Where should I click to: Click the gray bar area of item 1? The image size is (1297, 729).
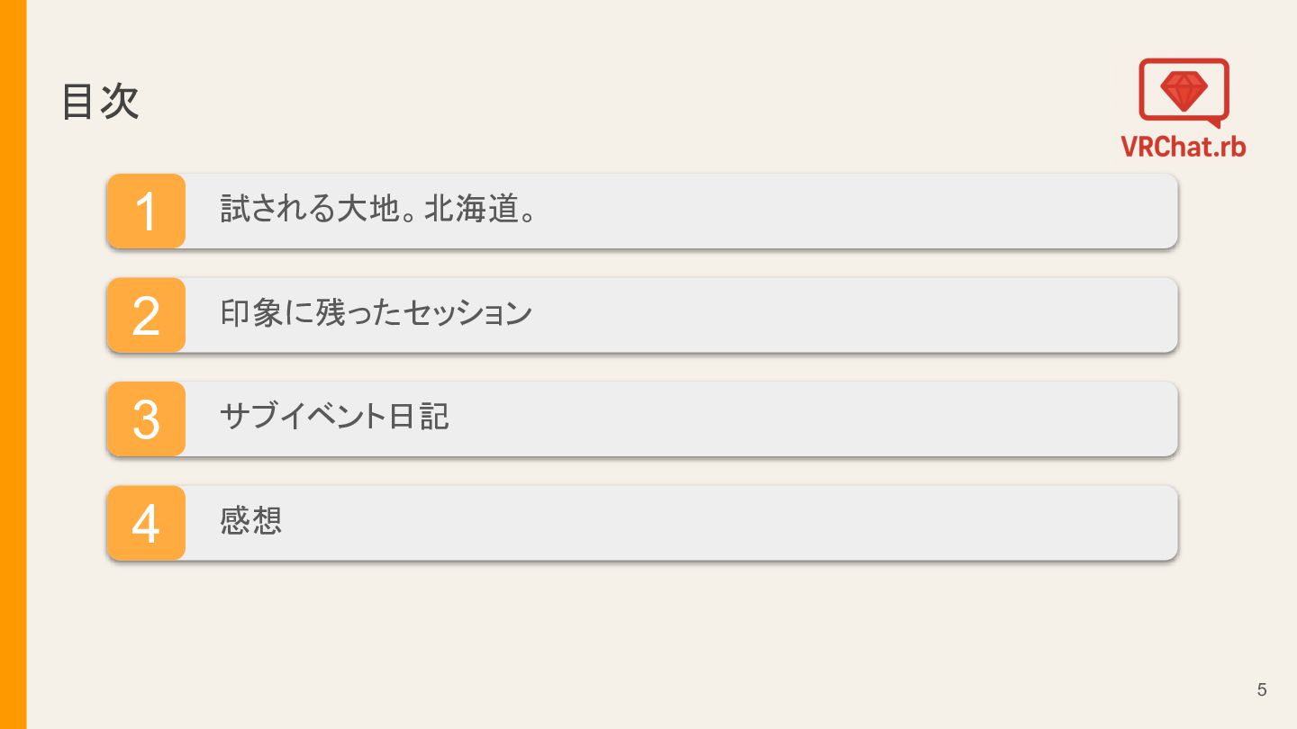pos(681,211)
